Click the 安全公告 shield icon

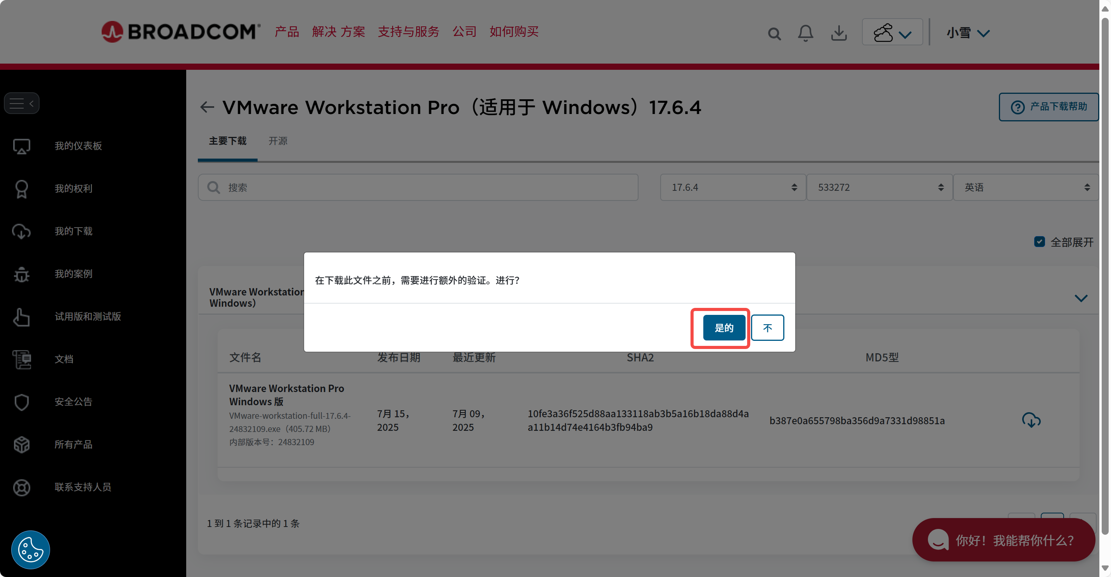coord(22,402)
